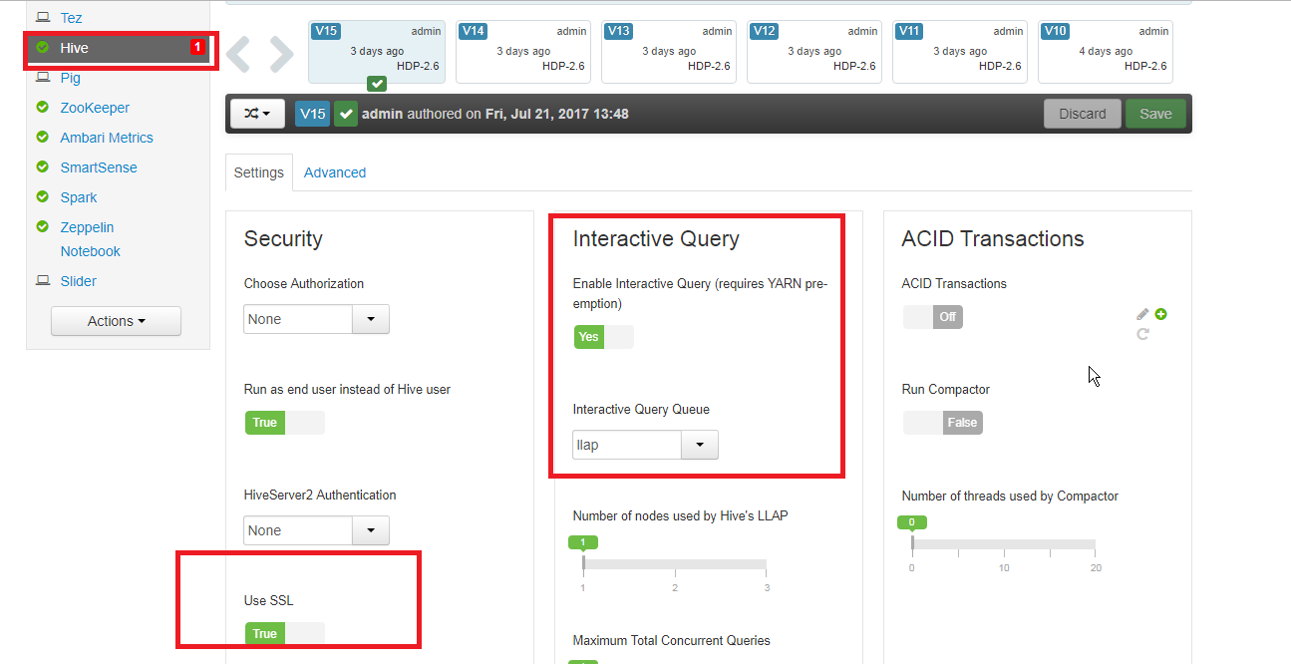Click the undo/refresh icon beside ACID Transactions
Screen dimensions: 1291x664
tap(1142, 333)
